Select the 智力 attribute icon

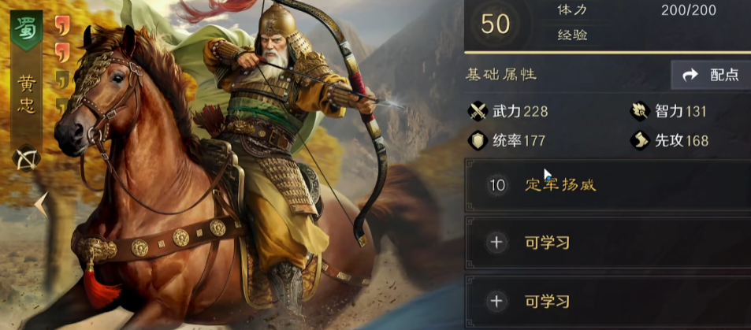click(x=641, y=112)
